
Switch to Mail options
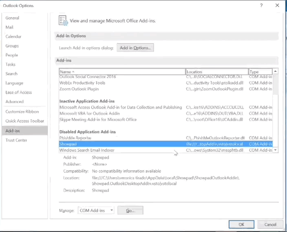coord(9,27)
